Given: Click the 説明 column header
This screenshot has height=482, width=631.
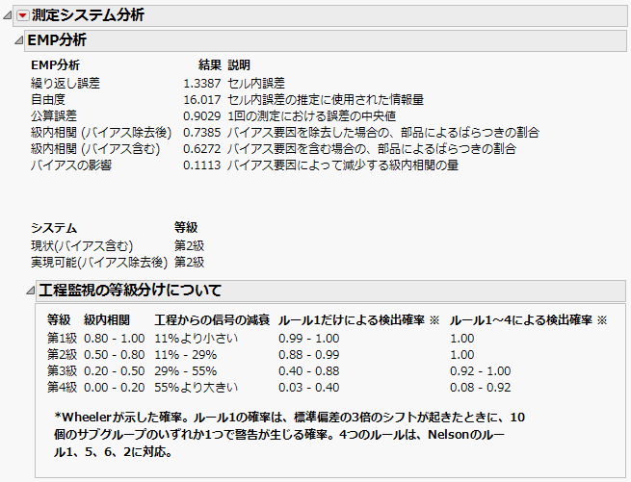Looking at the screenshot, I should tap(239, 65).
